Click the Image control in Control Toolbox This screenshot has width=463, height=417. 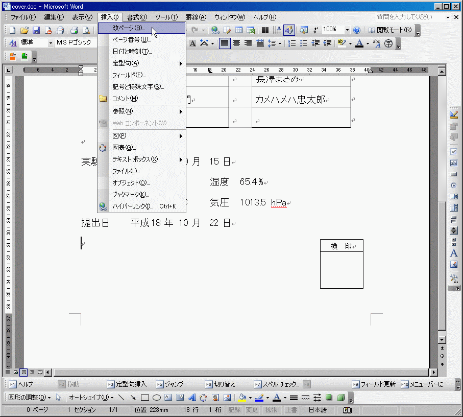453,265
